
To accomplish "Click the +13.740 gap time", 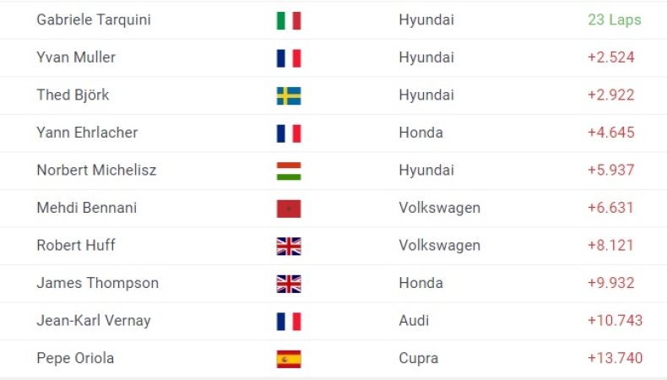I will click(615, 358).
